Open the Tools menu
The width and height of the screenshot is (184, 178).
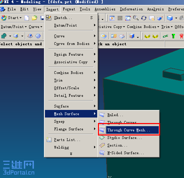[85, 9]
